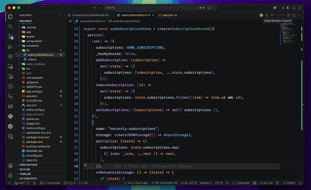Open the Run and Debug view
Screen dimensions: 311x190
pos(10,47)
